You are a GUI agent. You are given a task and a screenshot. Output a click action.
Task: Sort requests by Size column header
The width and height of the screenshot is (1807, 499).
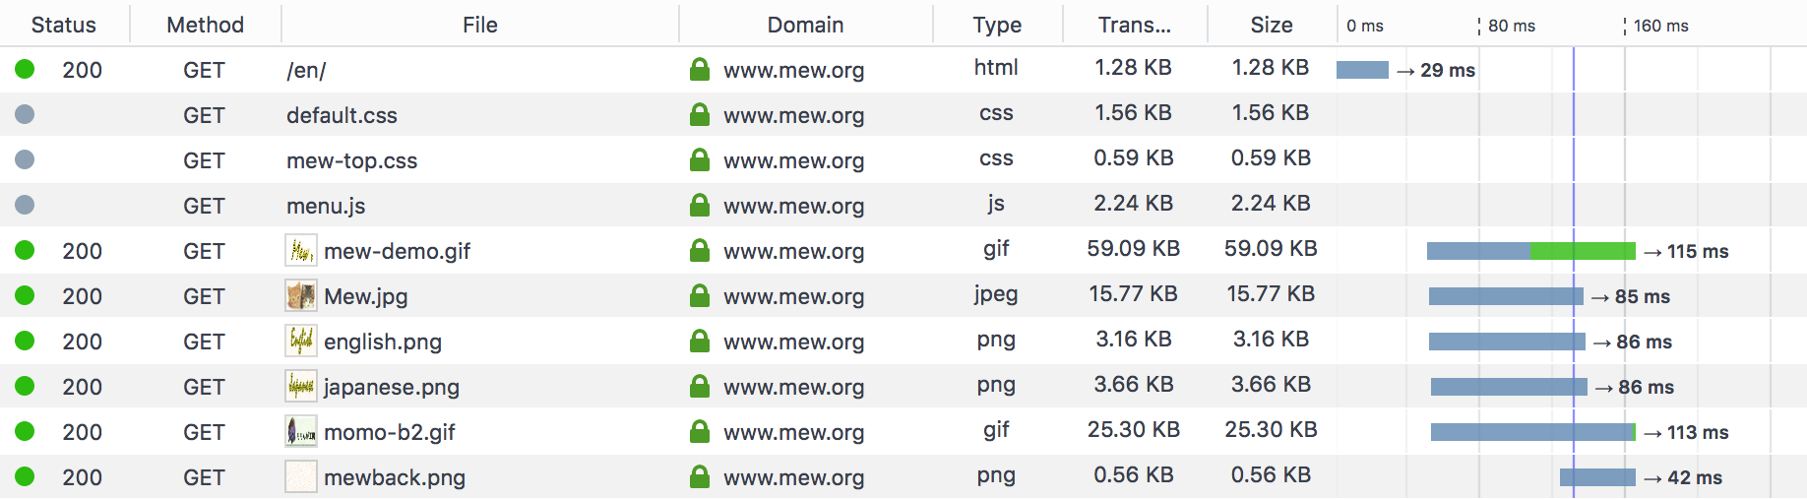coord(1272,25)
